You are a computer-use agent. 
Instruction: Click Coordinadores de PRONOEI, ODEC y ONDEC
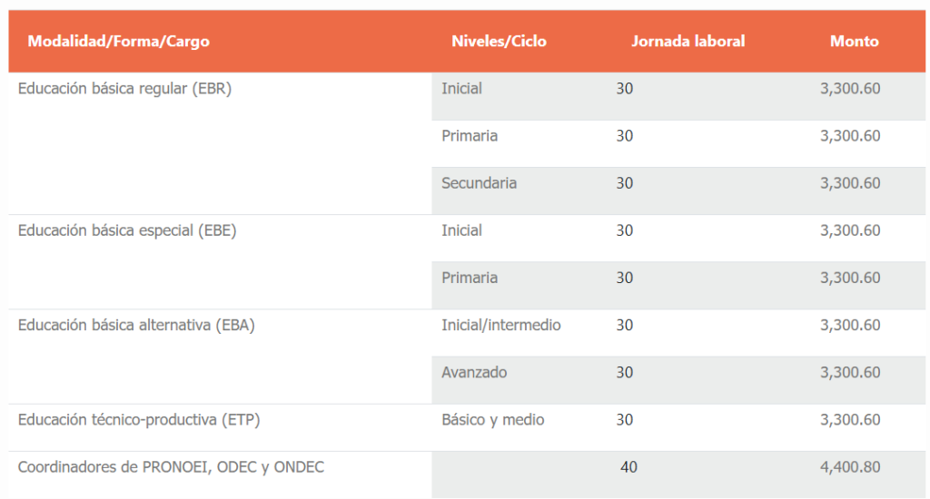[171, 467]
